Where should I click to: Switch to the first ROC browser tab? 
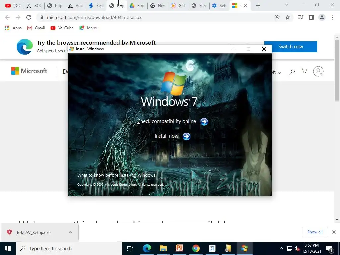click(x=34, y=6)
